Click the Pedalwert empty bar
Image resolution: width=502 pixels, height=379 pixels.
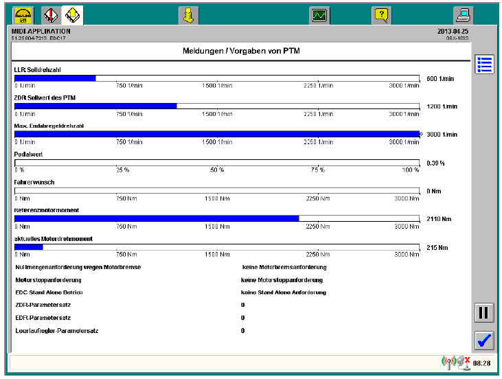216,163
